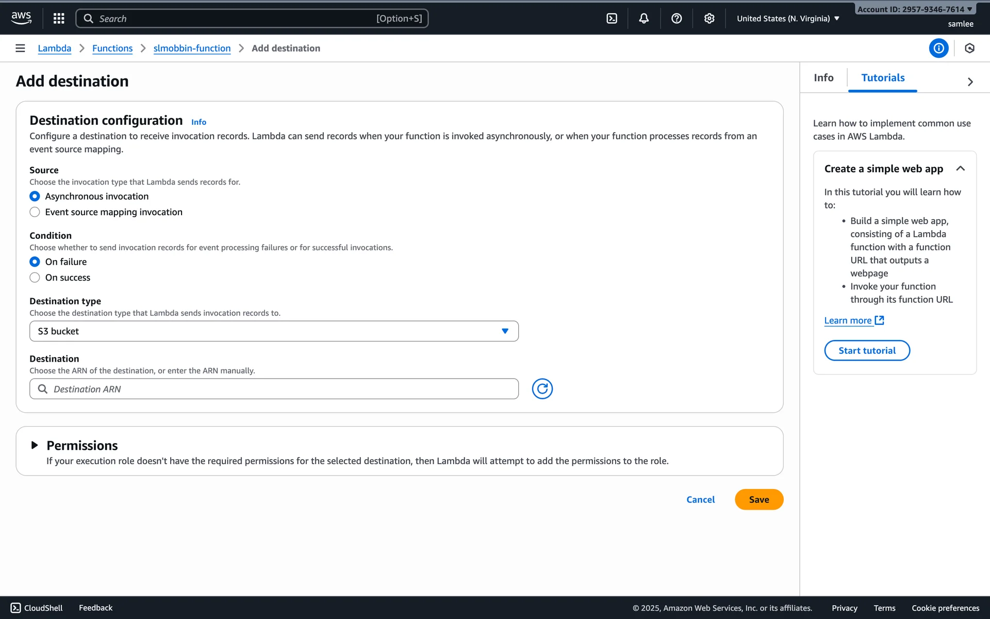Viewport: 990px width, 619px height.
Task: Collapse the Create a simple web app tutorial
Action: 960,169
